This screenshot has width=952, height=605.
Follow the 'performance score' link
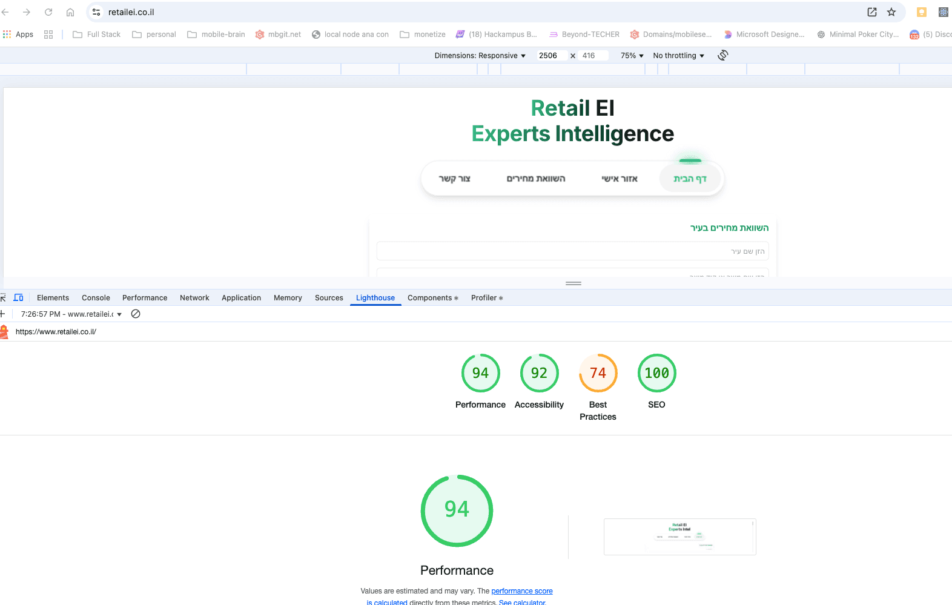click(521, 591)
